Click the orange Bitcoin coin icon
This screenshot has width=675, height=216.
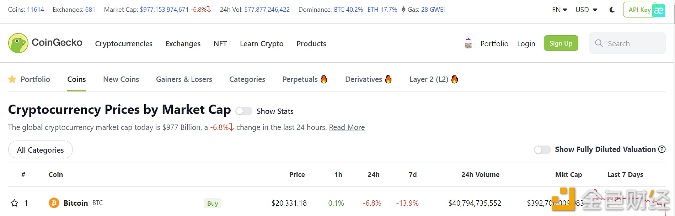pos(54,203)
